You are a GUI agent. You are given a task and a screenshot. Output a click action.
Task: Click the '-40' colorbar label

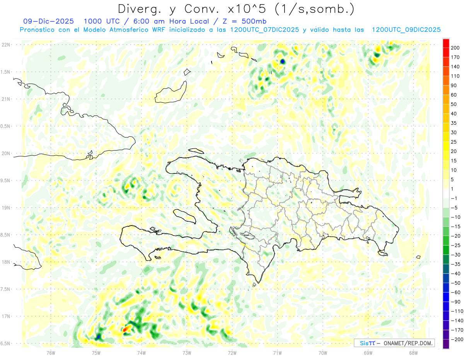tap(457, 273)
